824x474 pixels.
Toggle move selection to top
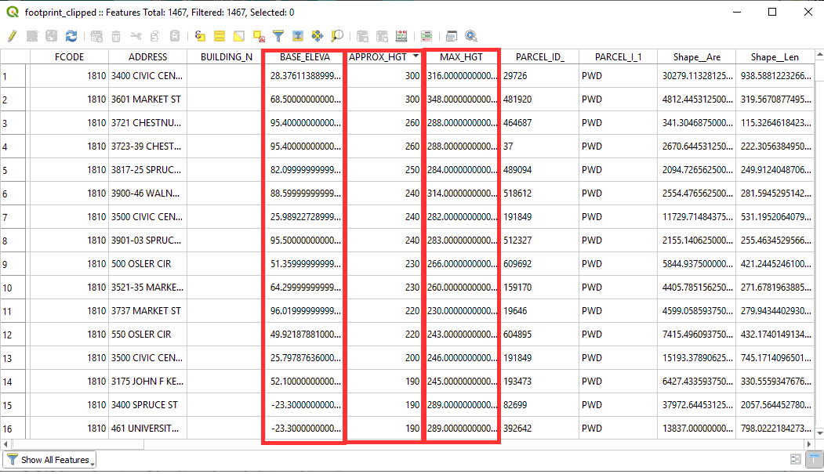pyautogui.click(x=298, y=36)
